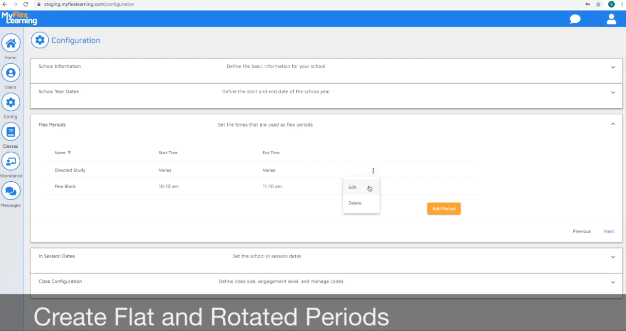Click the Add Period button
This screenshot has width=626, height=331.
tap(443, 208)
